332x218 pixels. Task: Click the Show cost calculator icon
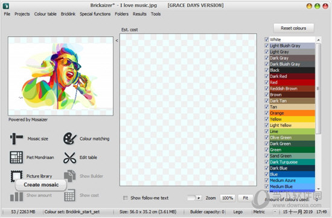(x=69, y=195)
